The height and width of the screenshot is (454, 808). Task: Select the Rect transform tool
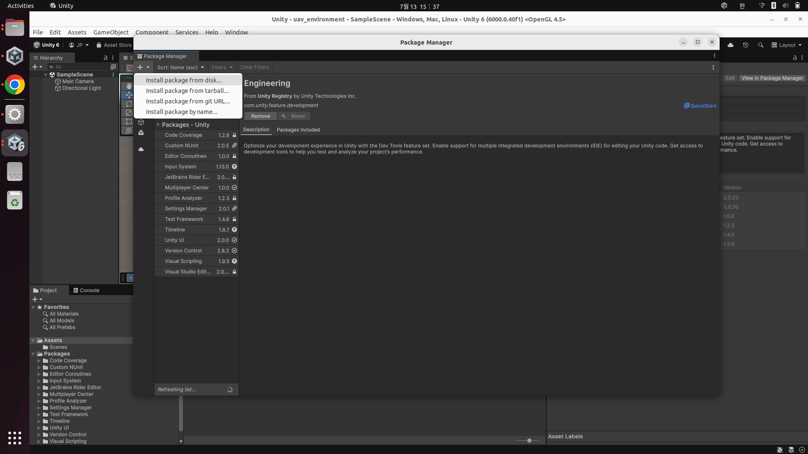coord(129,121)
